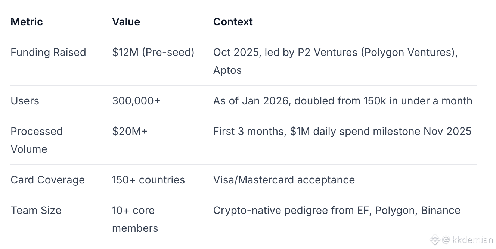This screenshot has height=249, width=496.
Task: Click the Binance watermark logo icon
Action: (x=434, y=240)
